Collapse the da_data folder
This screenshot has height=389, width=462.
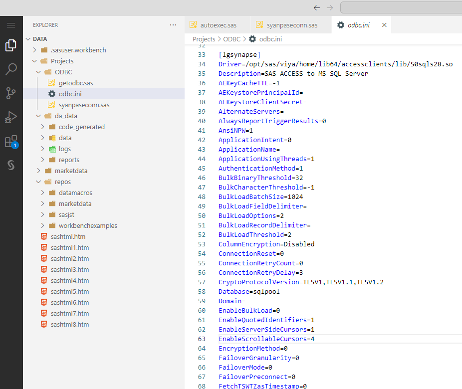coord(38,115)
